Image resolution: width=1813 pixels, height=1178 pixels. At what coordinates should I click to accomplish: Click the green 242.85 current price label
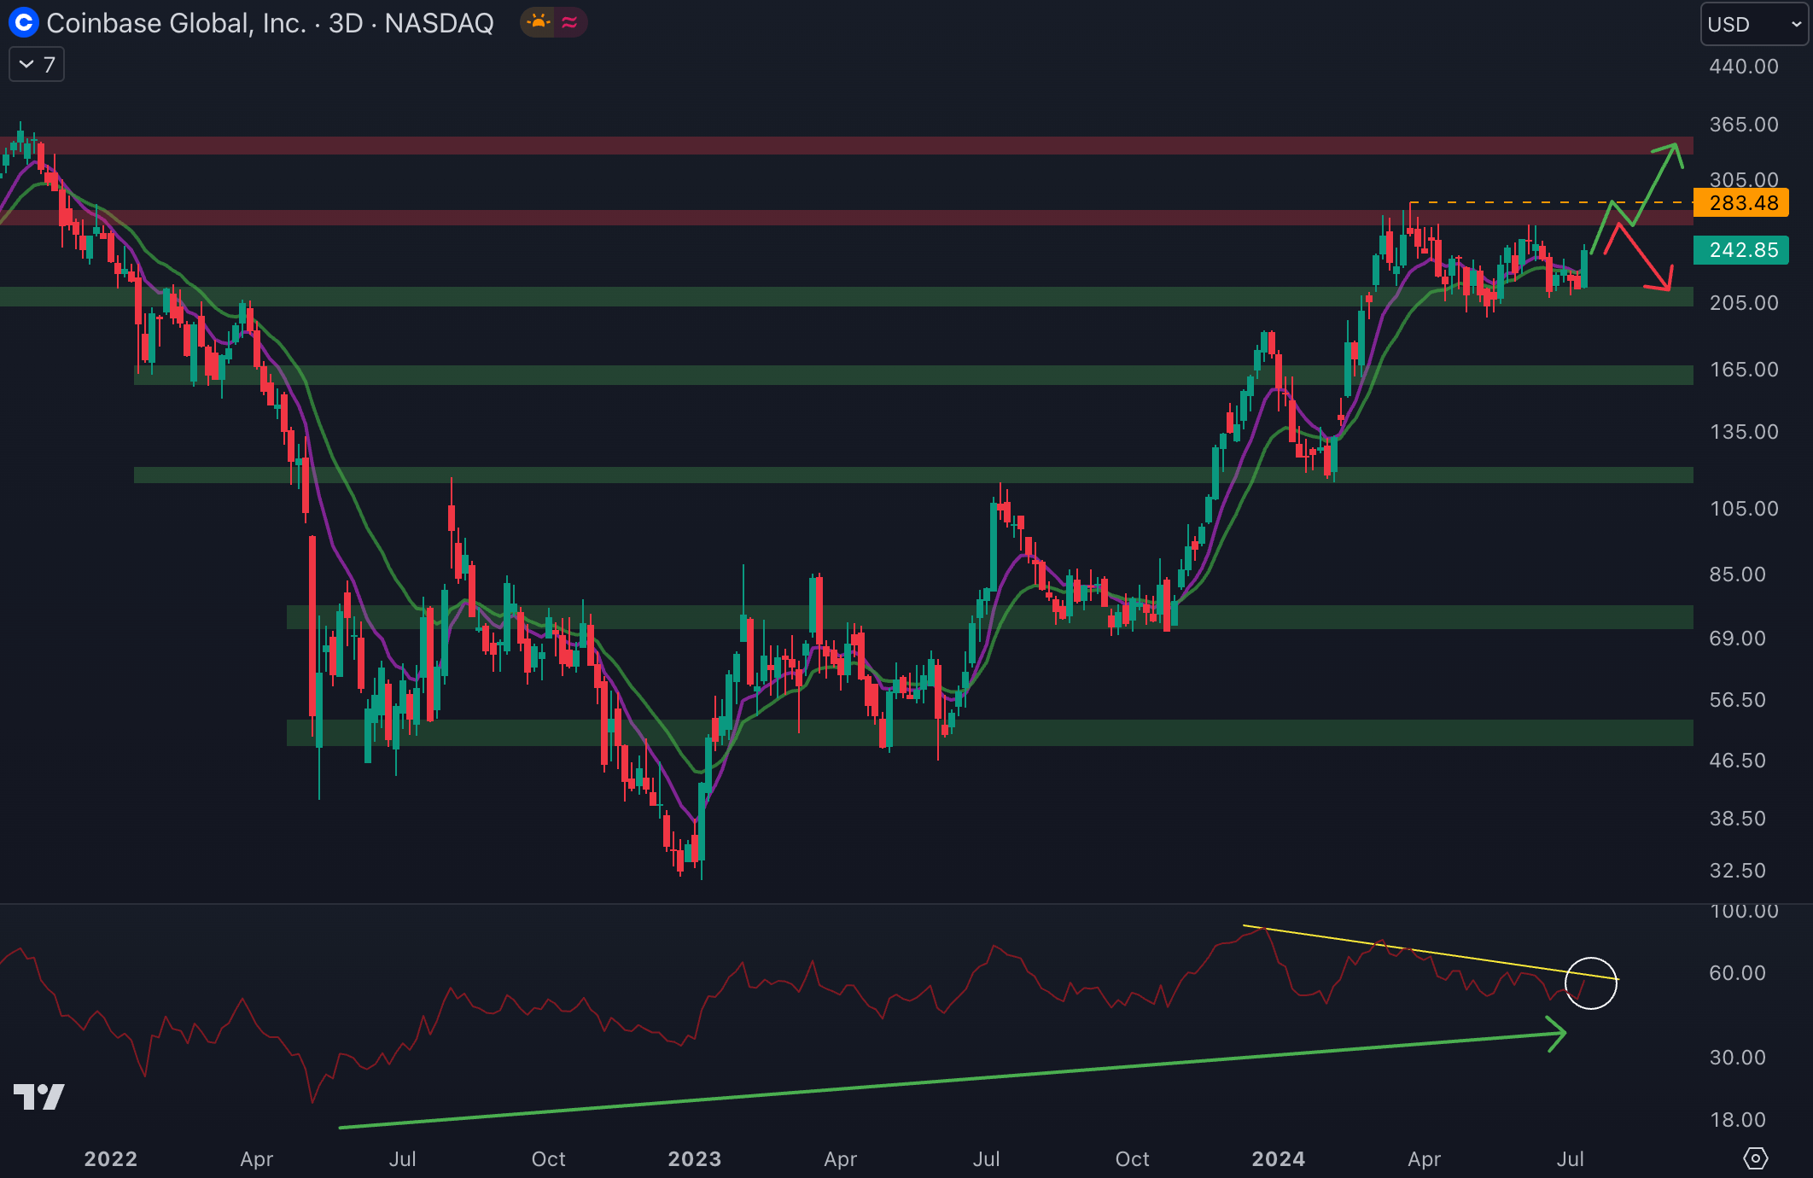(x=1741, y=250)
